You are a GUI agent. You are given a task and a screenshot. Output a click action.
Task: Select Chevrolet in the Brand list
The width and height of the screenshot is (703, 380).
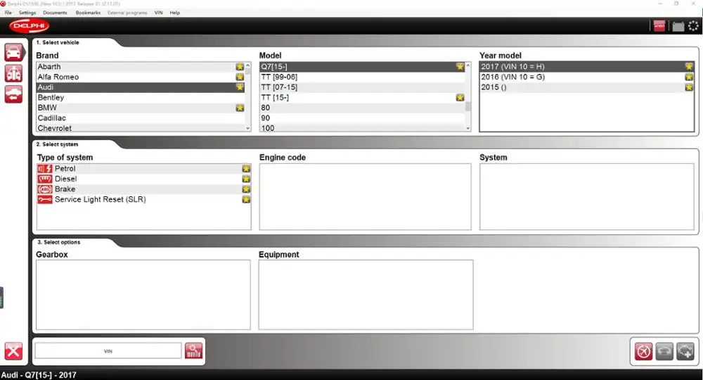pos(141,128)
